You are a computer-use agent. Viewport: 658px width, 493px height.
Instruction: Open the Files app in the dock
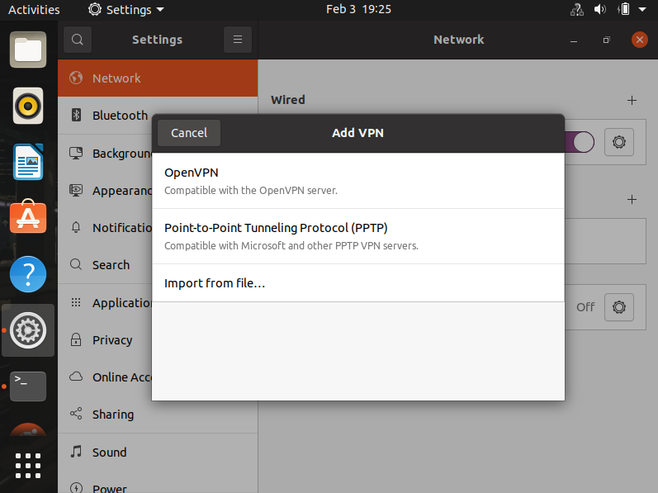(x=28, y=50)
